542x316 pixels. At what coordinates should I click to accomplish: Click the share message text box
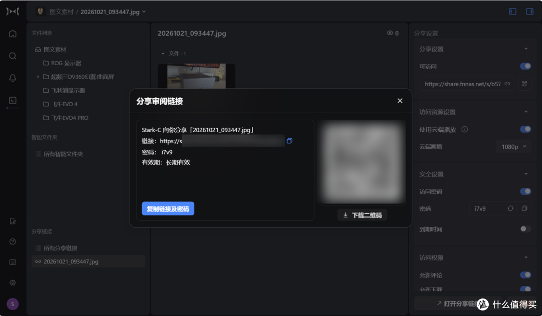(x=225, y=170)
